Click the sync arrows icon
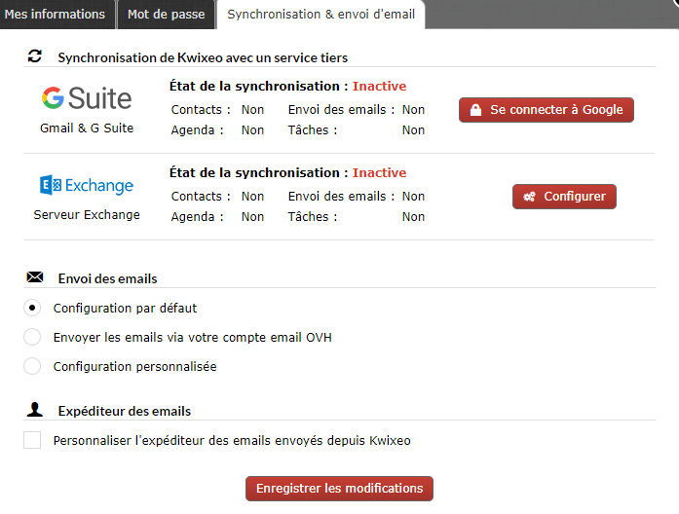Image resolution: width=679 pixels, height=514 pixels. pos(35,57)
